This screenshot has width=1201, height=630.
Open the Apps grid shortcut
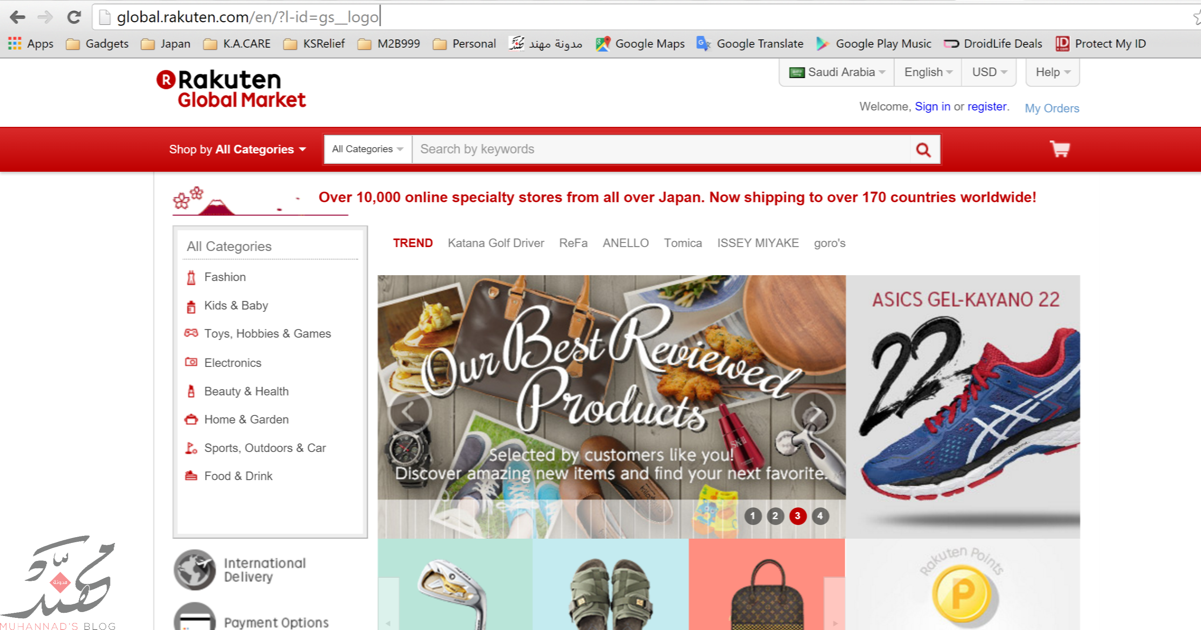tap(31, 43)
